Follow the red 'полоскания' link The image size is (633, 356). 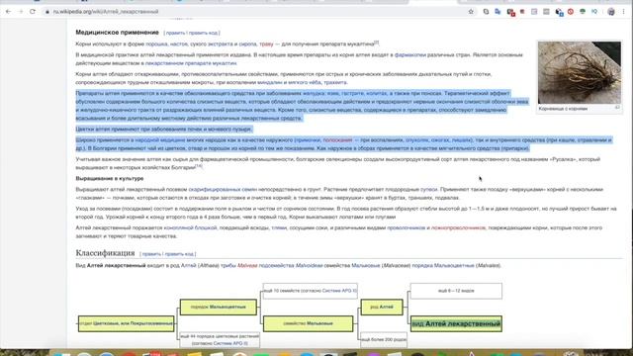pyautogui.click(x=337, y=140)
